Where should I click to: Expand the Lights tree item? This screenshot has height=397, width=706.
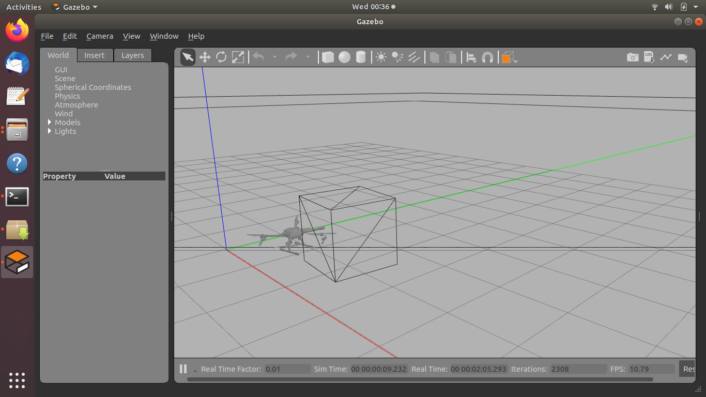[x=50, y=131]
